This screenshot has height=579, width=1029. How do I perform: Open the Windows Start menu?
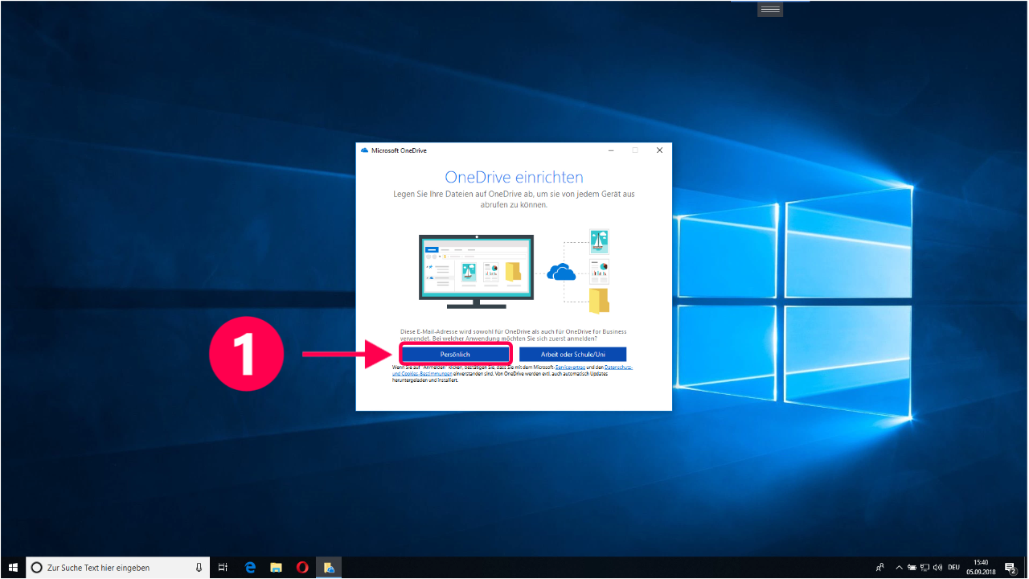tap(13, 568)
